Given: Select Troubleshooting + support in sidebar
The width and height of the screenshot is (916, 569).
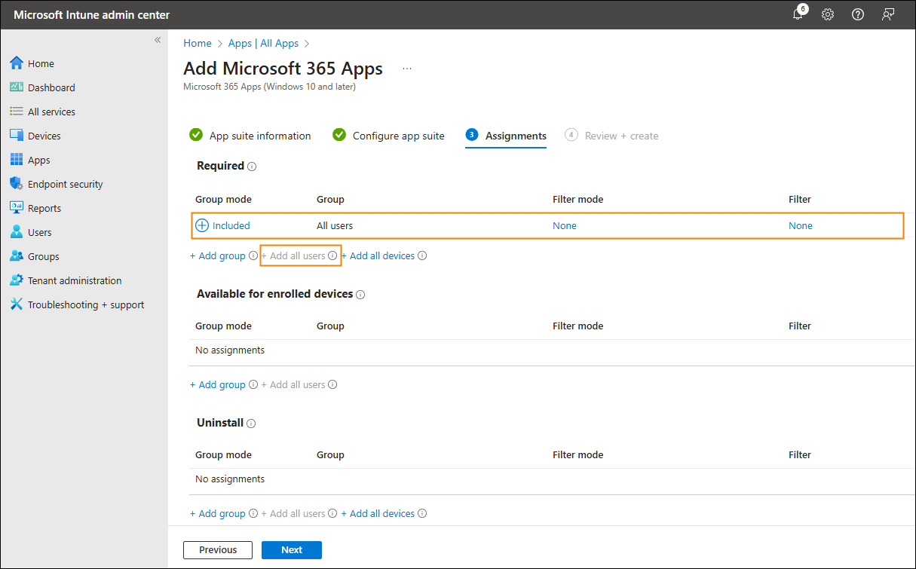Looking at the screenshot, I should [85, 304].
